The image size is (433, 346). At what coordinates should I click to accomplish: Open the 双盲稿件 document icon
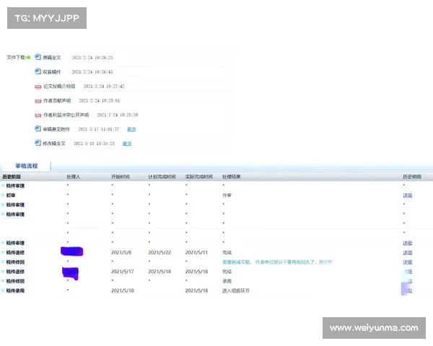coord(38,71)
